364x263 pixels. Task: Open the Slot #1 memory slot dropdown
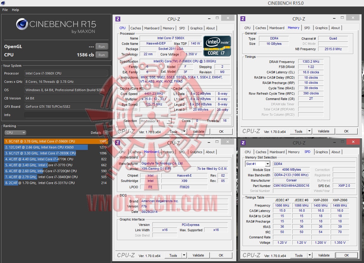point(258,164)
